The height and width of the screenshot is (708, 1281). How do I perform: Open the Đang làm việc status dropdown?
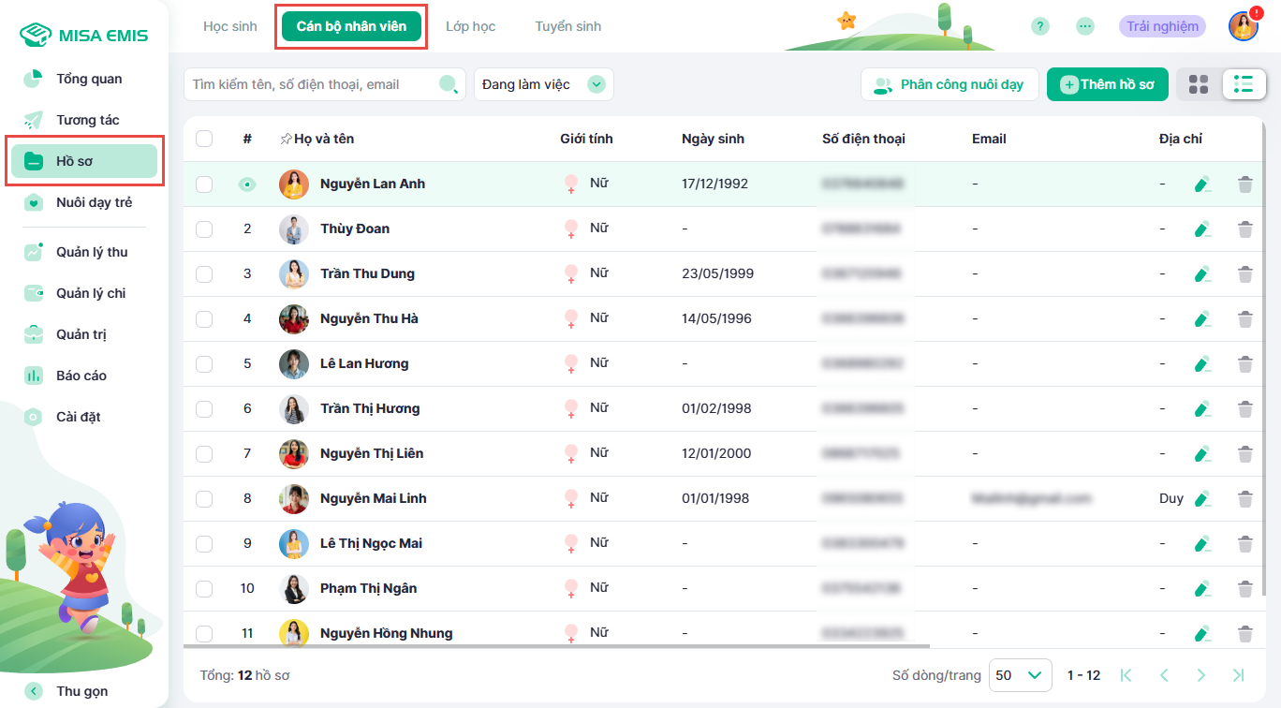543,84
